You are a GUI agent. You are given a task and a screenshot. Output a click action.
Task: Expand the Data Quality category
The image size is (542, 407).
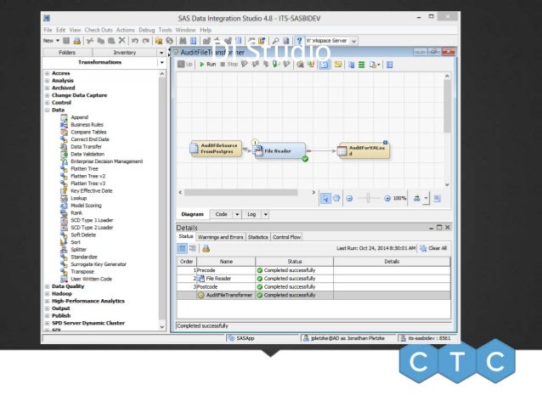(x=47, y=286)
